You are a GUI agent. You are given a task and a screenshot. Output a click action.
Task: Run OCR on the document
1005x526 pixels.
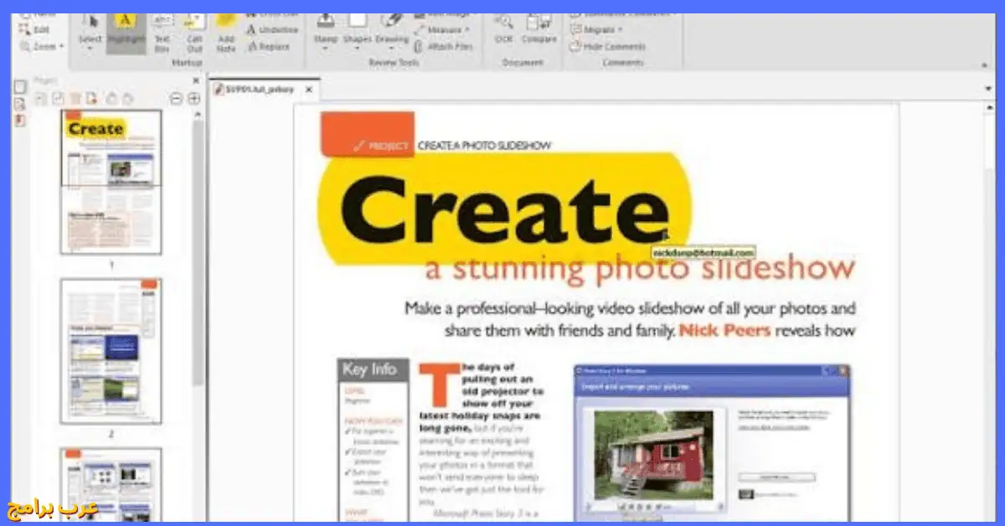click(x=503, y=27)
